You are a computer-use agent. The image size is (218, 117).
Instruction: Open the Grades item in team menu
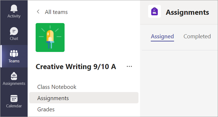pos(46,110)
